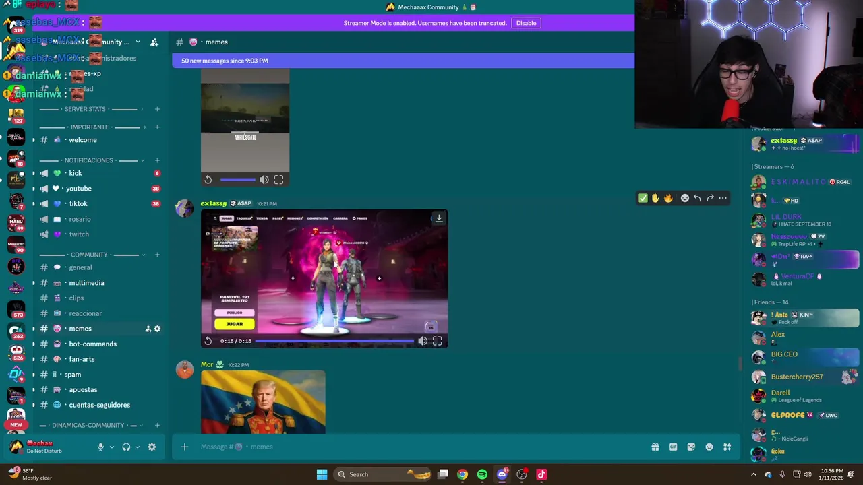Screen dimensions: 863x485
Task: Click the invite people icon next to server name
Action: tap(154, 42)
